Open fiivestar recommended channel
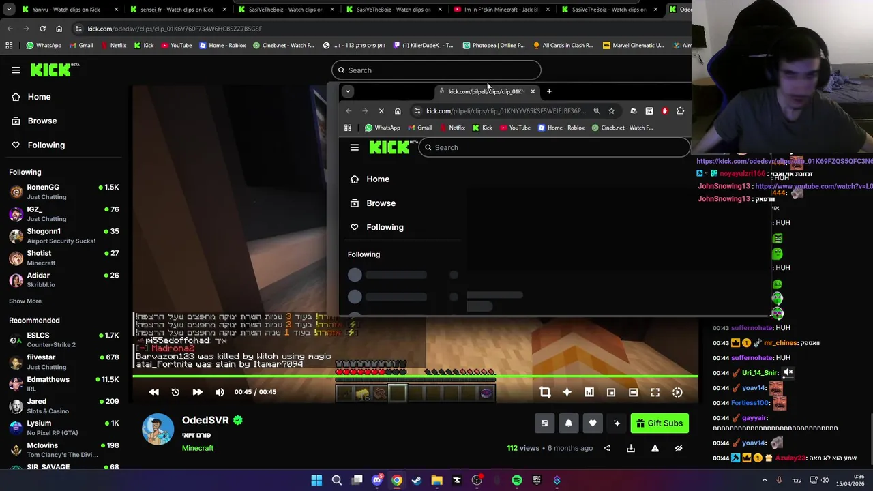Viewport: 873px width, 491px height. pos(64,361)
